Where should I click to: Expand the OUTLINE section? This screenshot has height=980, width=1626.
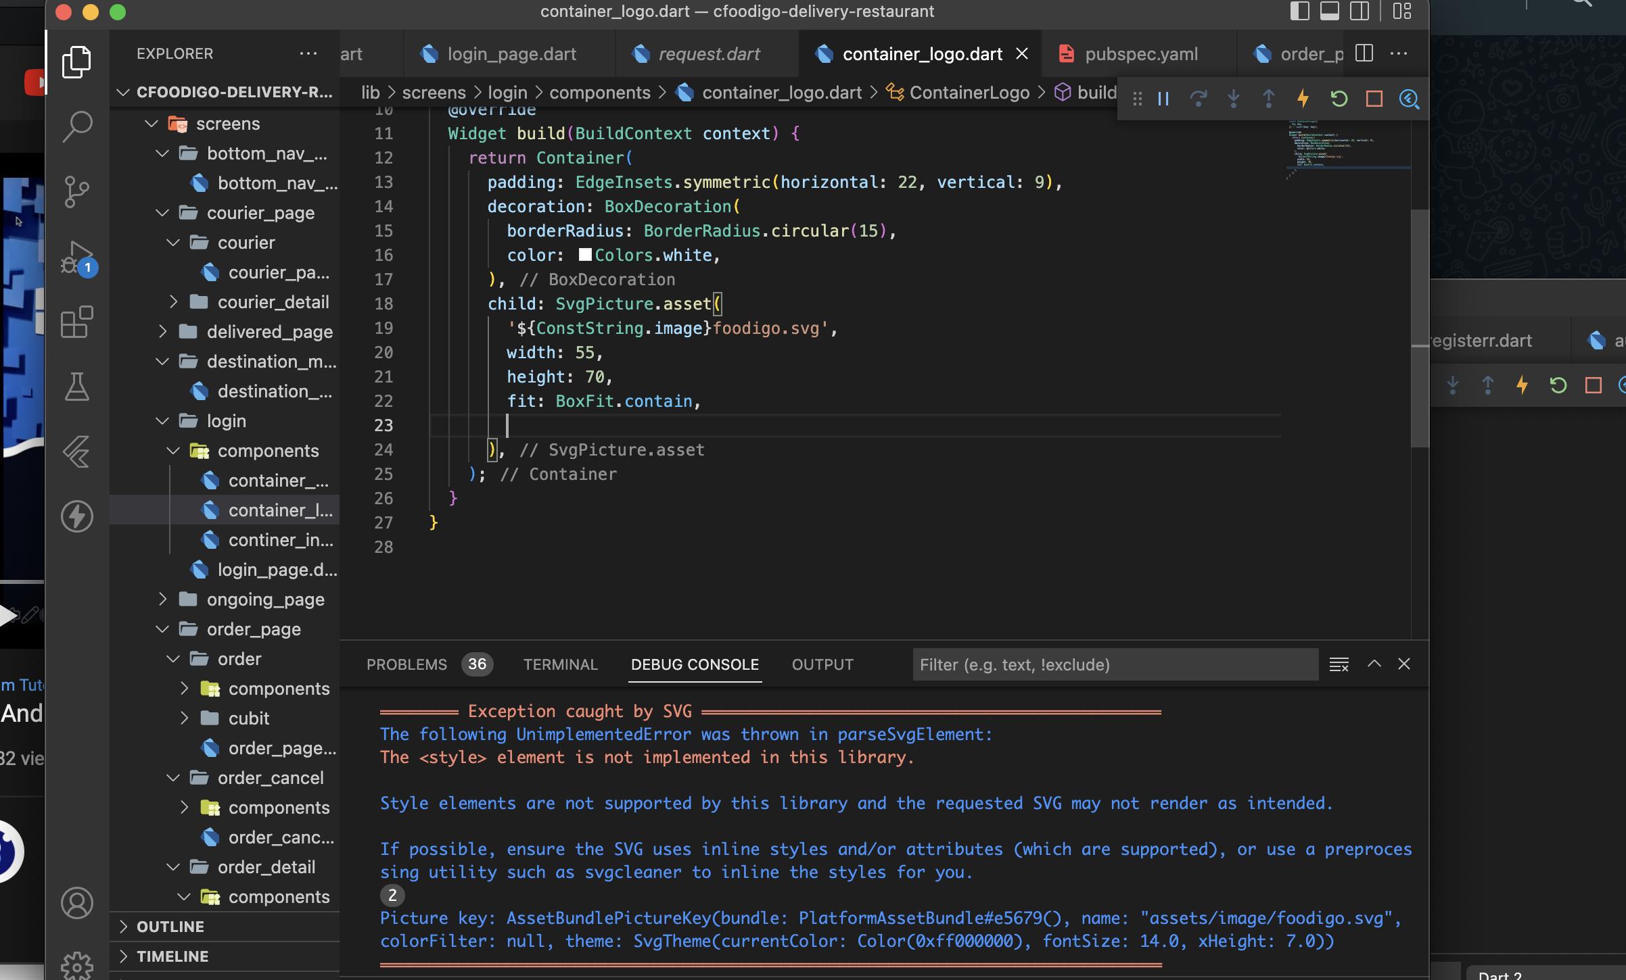point(124,927)
